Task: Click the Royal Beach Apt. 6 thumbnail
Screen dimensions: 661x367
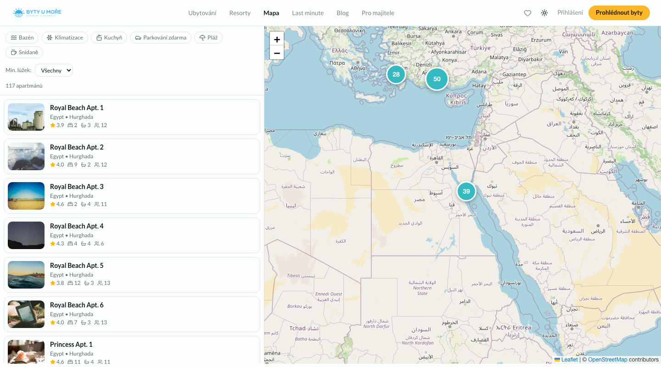Action: tap(26, 314)
